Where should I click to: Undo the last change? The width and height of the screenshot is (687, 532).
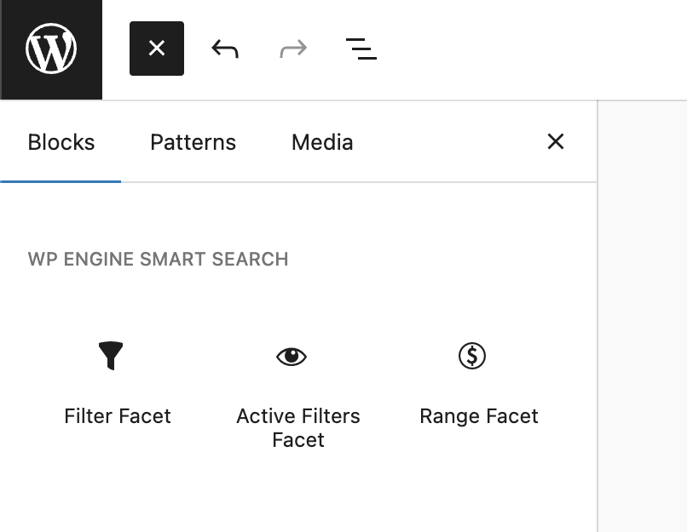point(225,49)
